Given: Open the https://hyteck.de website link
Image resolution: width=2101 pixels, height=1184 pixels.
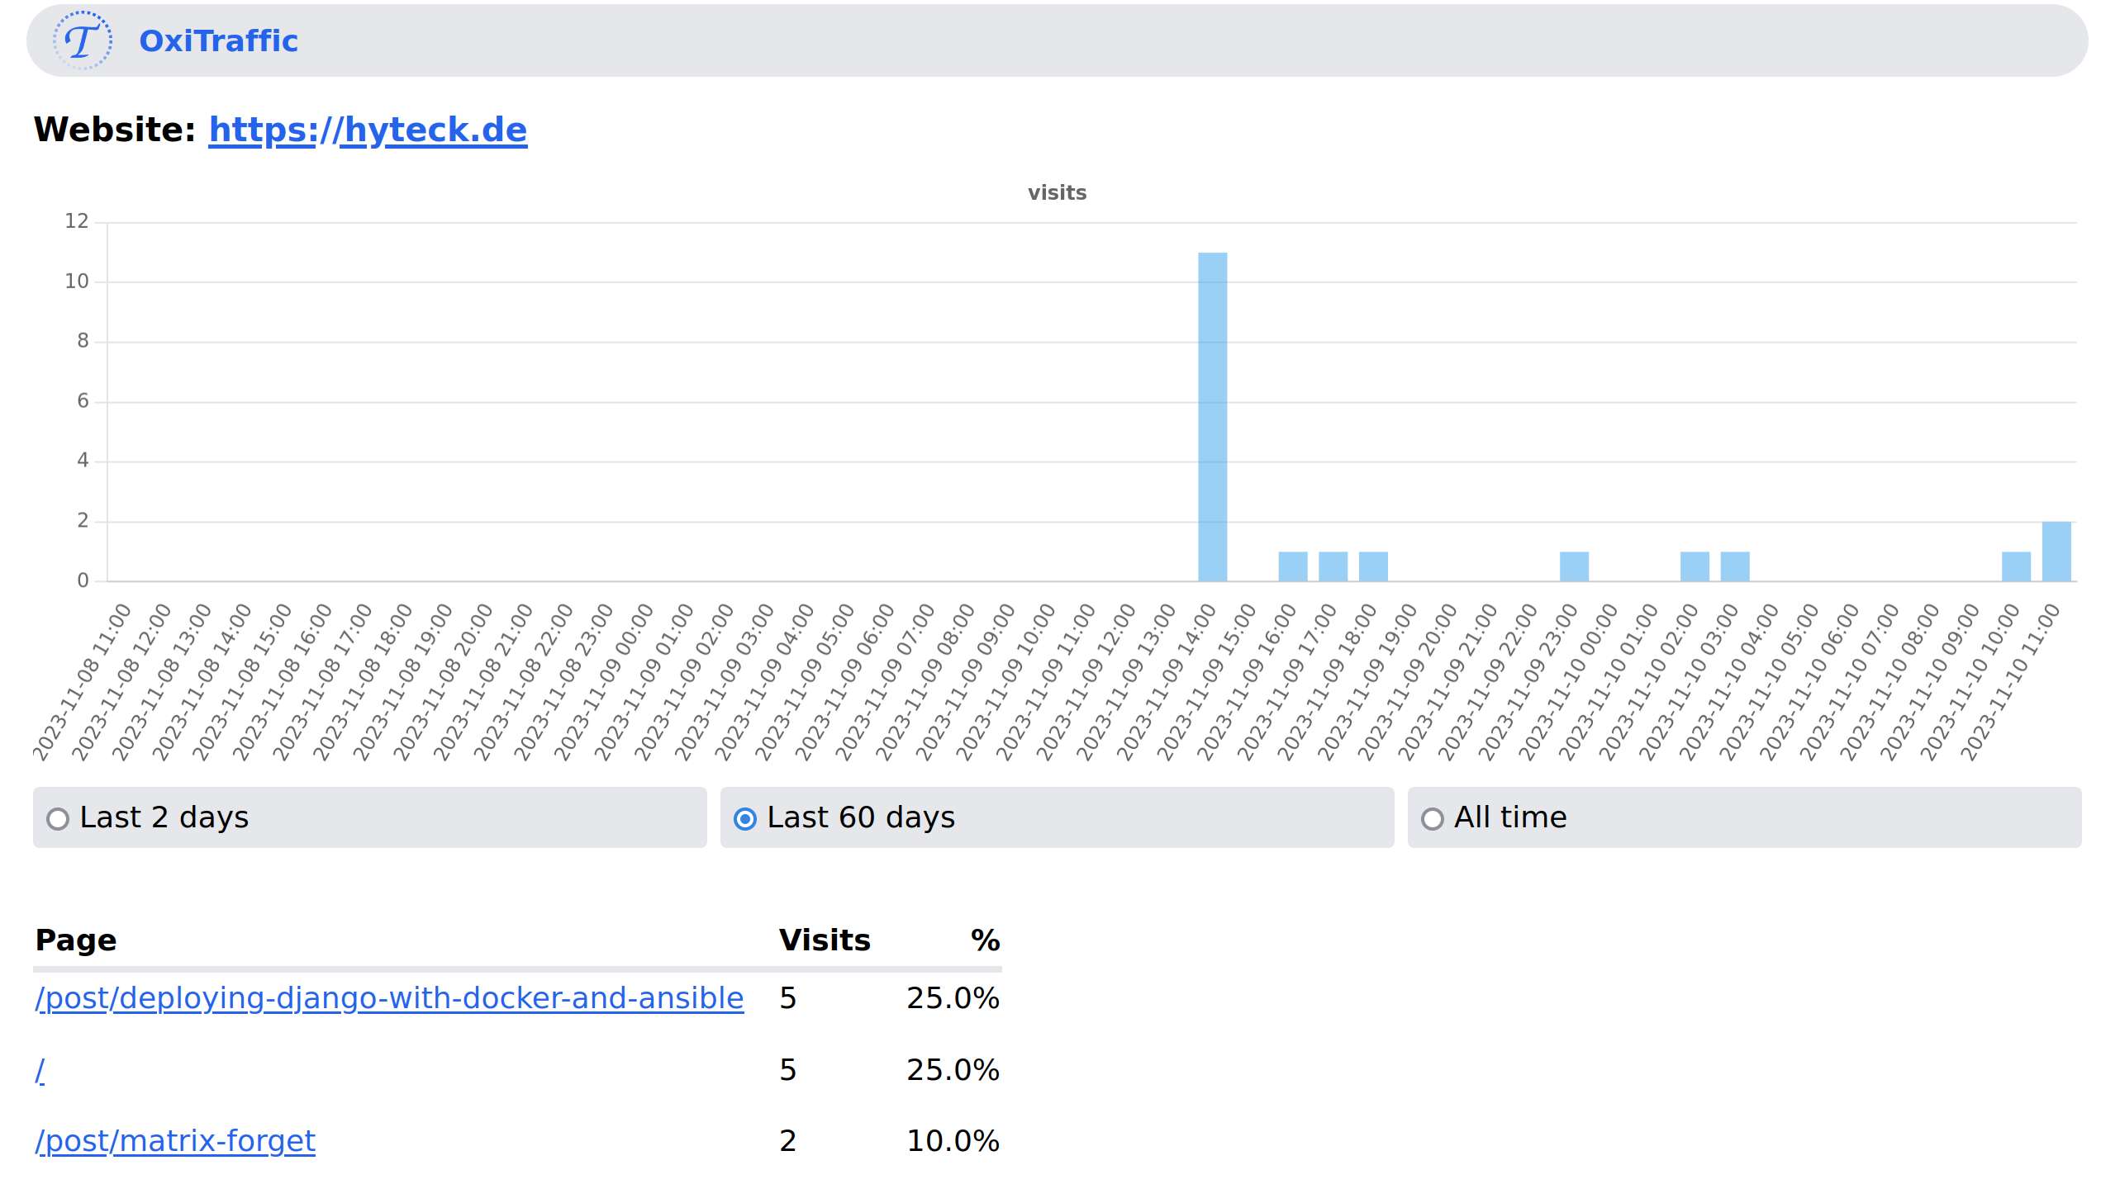Looking at the screenshot, I should click(x=368, y=129).
